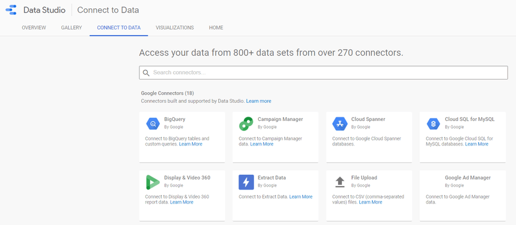The width and height of the screenshot is (516, 225).
Task: Open Campaign Manager Learn More link
Action: 262,144
